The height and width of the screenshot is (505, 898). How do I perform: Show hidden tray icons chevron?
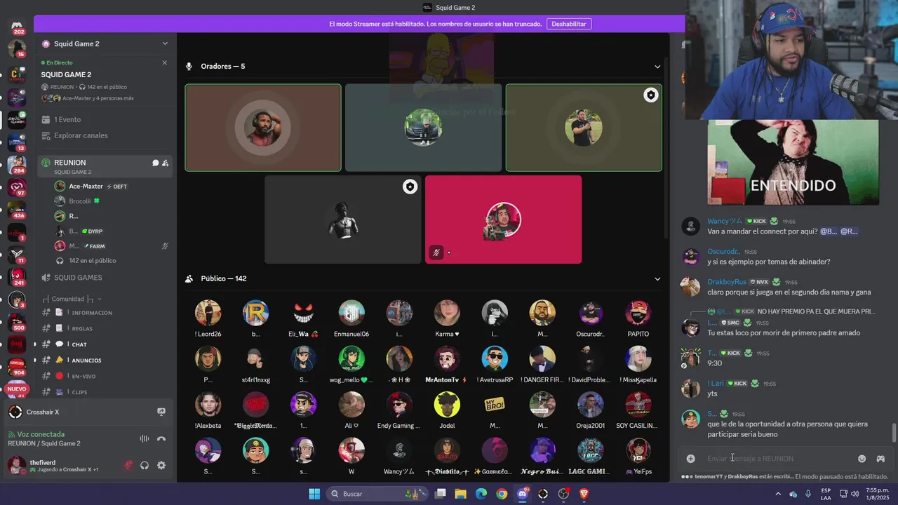click(x=777, y=494)
